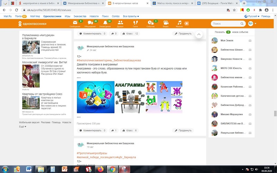
Task: Open the Музыка music note icon
Action: point(179,24)
